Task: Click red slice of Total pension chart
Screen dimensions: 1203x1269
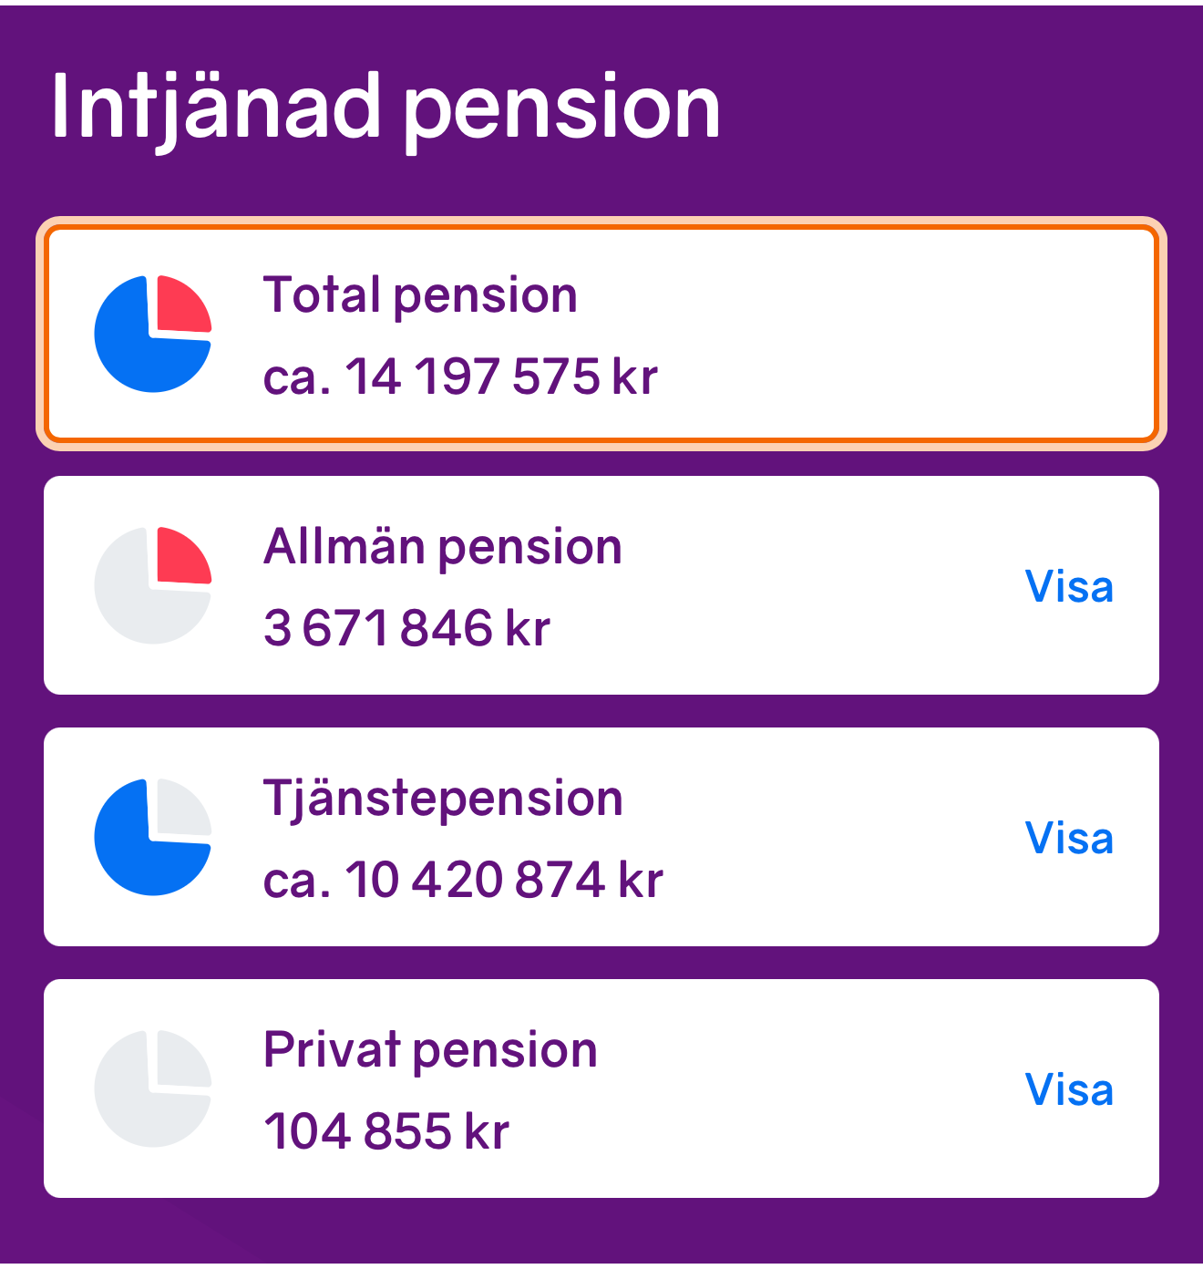Action: click(x=180, y=306)
